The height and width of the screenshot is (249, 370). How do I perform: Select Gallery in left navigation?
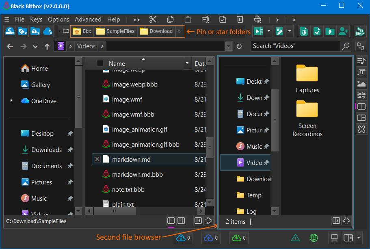coord(35,85)
